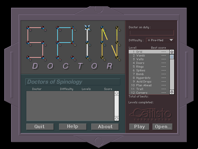
Task: Click the doctors list up arrow
Action: pos(117,93)
